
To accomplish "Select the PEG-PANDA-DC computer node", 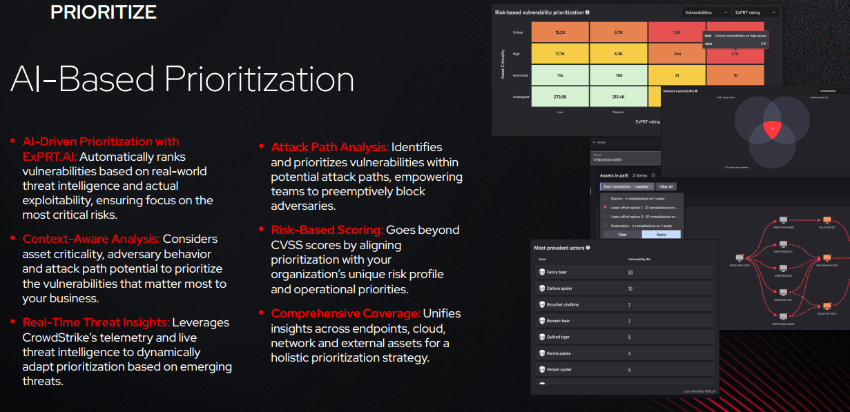I will (x=784, y=244).
